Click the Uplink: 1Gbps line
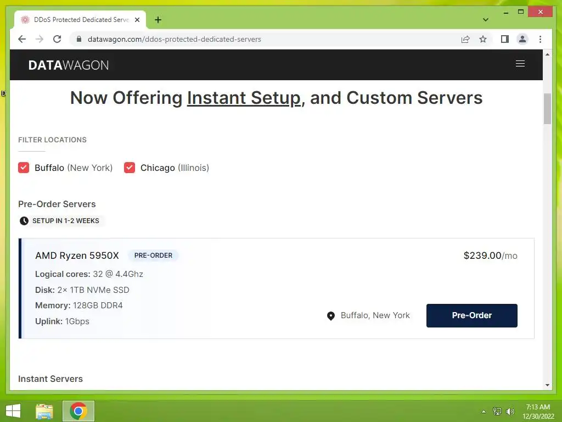 click(x=62, y=321)
